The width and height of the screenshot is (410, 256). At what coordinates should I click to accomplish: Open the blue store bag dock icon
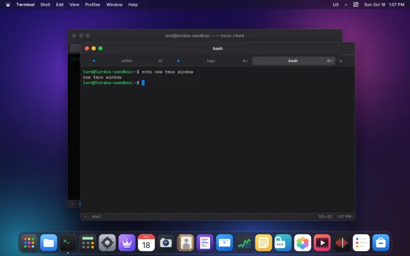tap(381, 243)
